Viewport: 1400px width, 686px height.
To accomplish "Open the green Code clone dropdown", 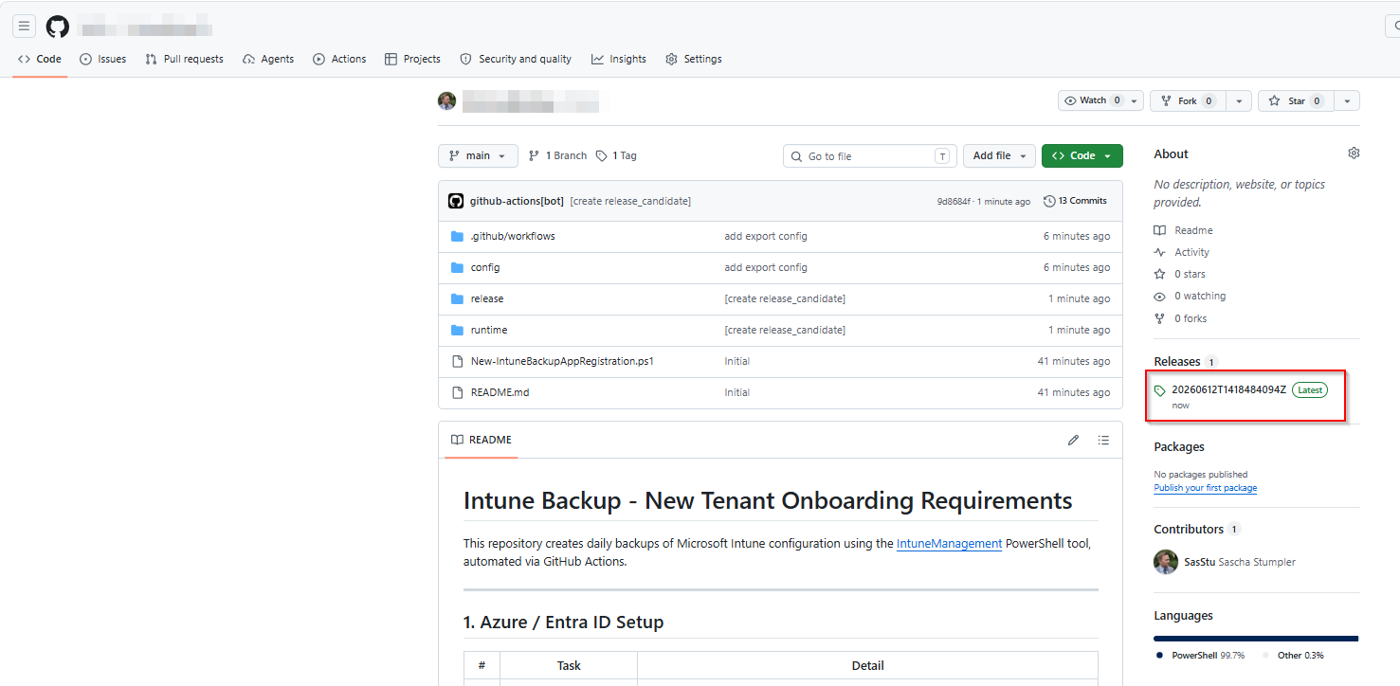I will (1082, 155).
